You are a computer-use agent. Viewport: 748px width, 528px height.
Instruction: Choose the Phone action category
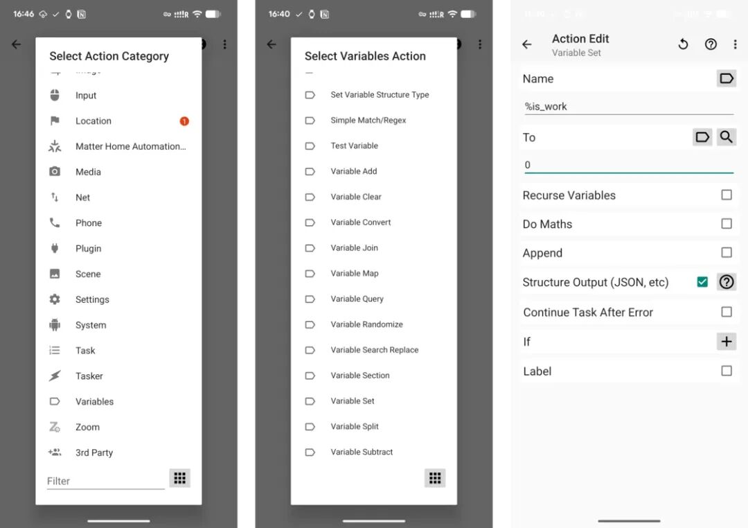point(118,223)
